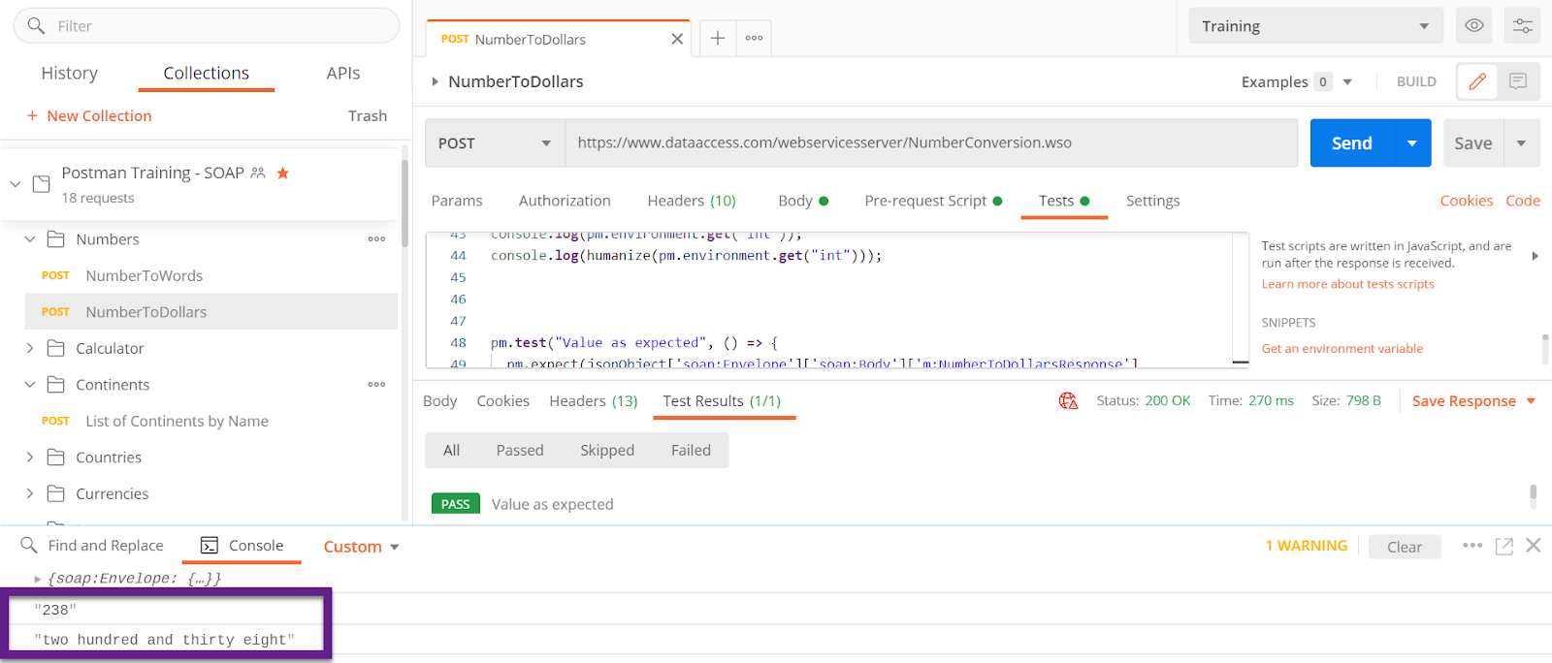Open environment quick look eye icon
Screen dimensions: 1552x663
(1474, 25)
